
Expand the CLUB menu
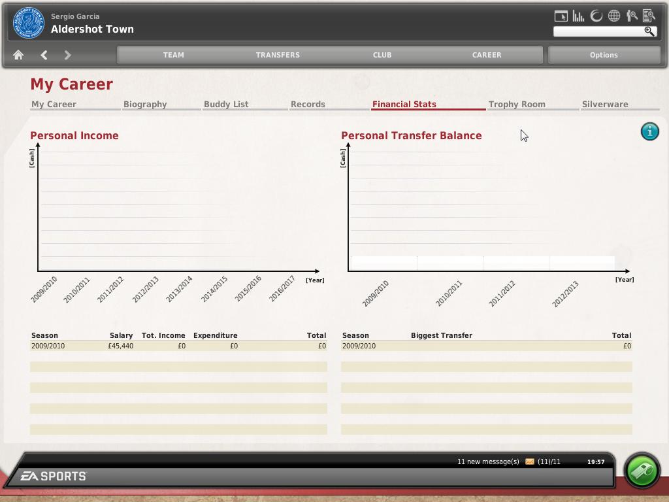pos(382,55)
